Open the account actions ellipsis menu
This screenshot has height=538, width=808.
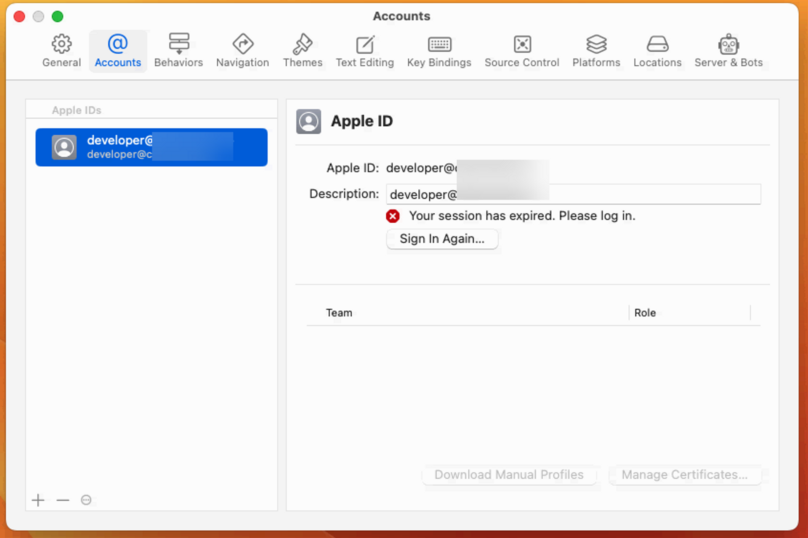click(x=86, y=500)
